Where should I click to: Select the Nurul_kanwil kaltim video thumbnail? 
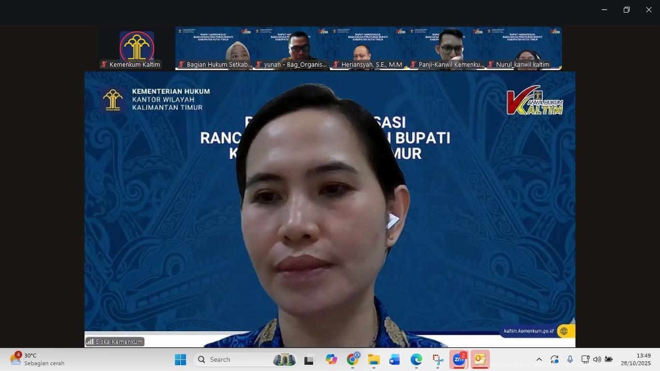coord(523,48)
